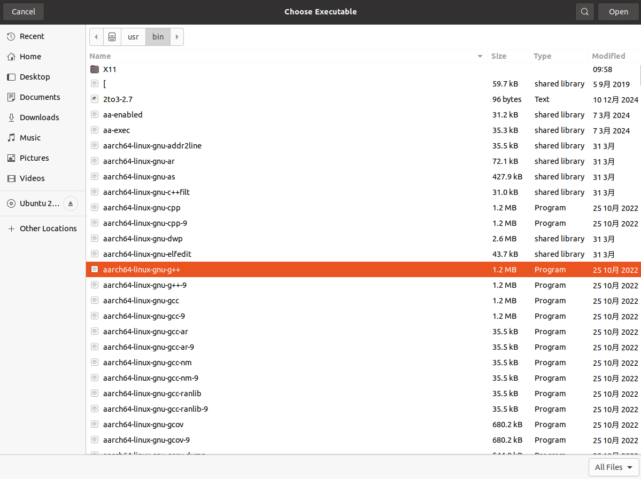This screenshot has height=479, width=641.
Task: Click the file icon of aarch64-linux-gnu-dwp
Action: click(95, 238)
